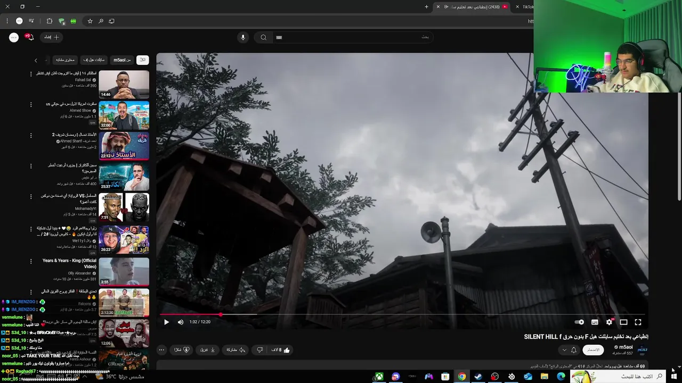Open options menu for Ahmed Sharif video
Viewport: 682px width, 383px height.
click(31, 136)
